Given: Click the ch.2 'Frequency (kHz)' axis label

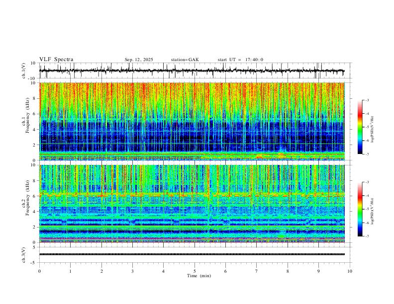Looking at the screenshot, I should pos(28,198).
